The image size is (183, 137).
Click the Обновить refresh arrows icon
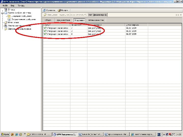click(44, 10)
